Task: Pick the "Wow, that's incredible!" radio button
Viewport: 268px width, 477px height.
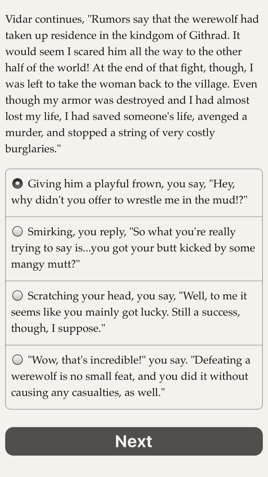Action: 17,360
